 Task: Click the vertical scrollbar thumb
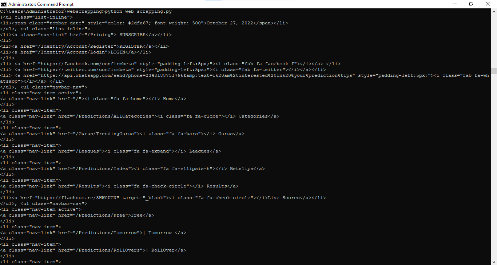[494, 71]
